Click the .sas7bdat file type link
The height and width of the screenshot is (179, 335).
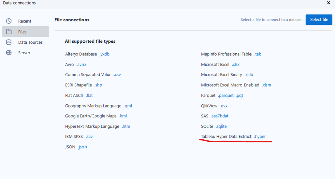click(x=220, y=116)
